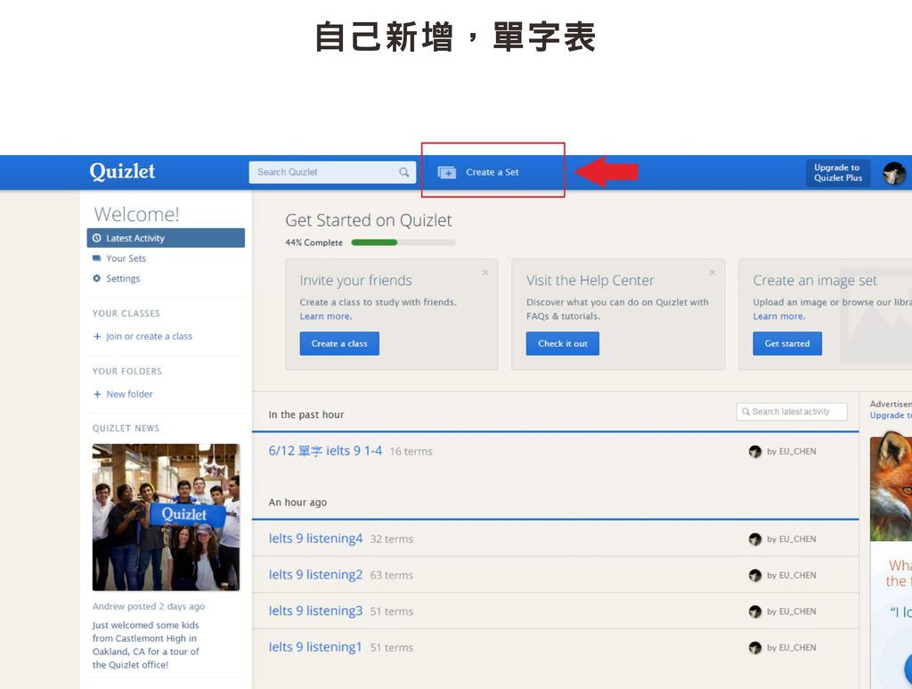912x689 pixels.
Task: Click the avatar in the Ielts 9 listening2 row
Action: [755, 576]
